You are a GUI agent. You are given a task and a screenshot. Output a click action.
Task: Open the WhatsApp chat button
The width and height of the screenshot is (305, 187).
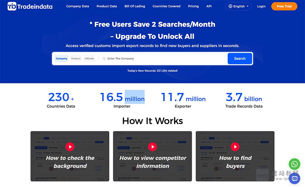coord(294,164)
